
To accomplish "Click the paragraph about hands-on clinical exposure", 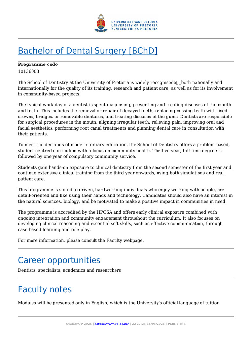I will 125,173.
